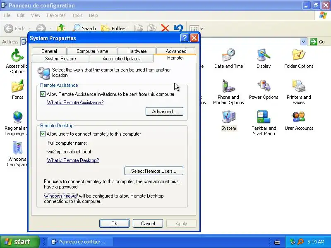This screenshot has height=248, width=331.
Task: Expand the Views dropdown arrow
Action: (x=201, y=29)
